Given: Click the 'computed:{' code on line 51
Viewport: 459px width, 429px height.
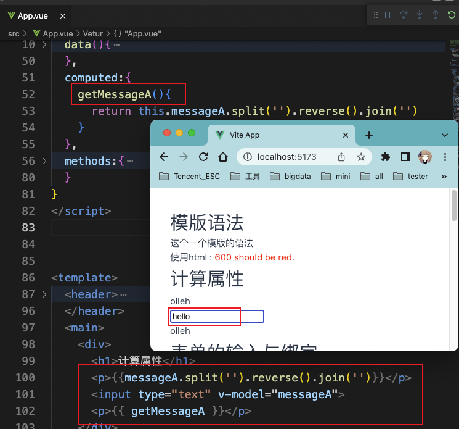Looking at the screenshot, I should [x=98, y=78].
